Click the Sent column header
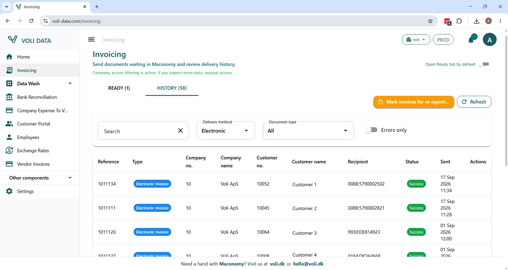The width and height of the screenshot is (508, 270). point(445,162)
